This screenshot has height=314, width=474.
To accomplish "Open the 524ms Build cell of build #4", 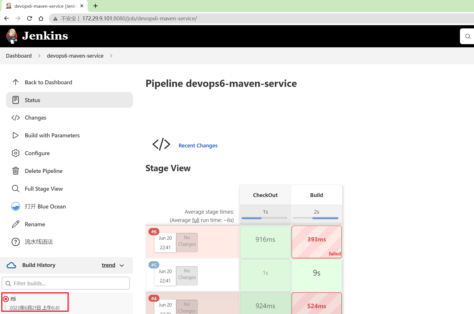I will [317, 303].
